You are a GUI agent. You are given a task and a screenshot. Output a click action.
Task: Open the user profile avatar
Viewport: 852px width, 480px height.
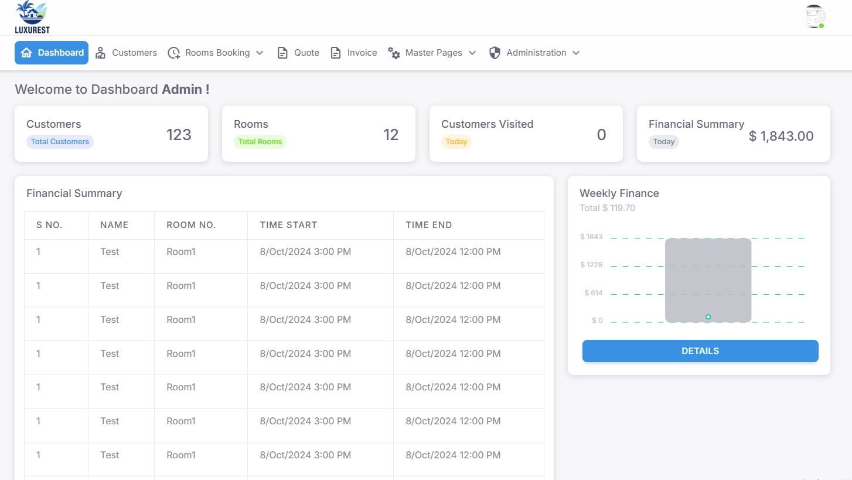[814, 17]
